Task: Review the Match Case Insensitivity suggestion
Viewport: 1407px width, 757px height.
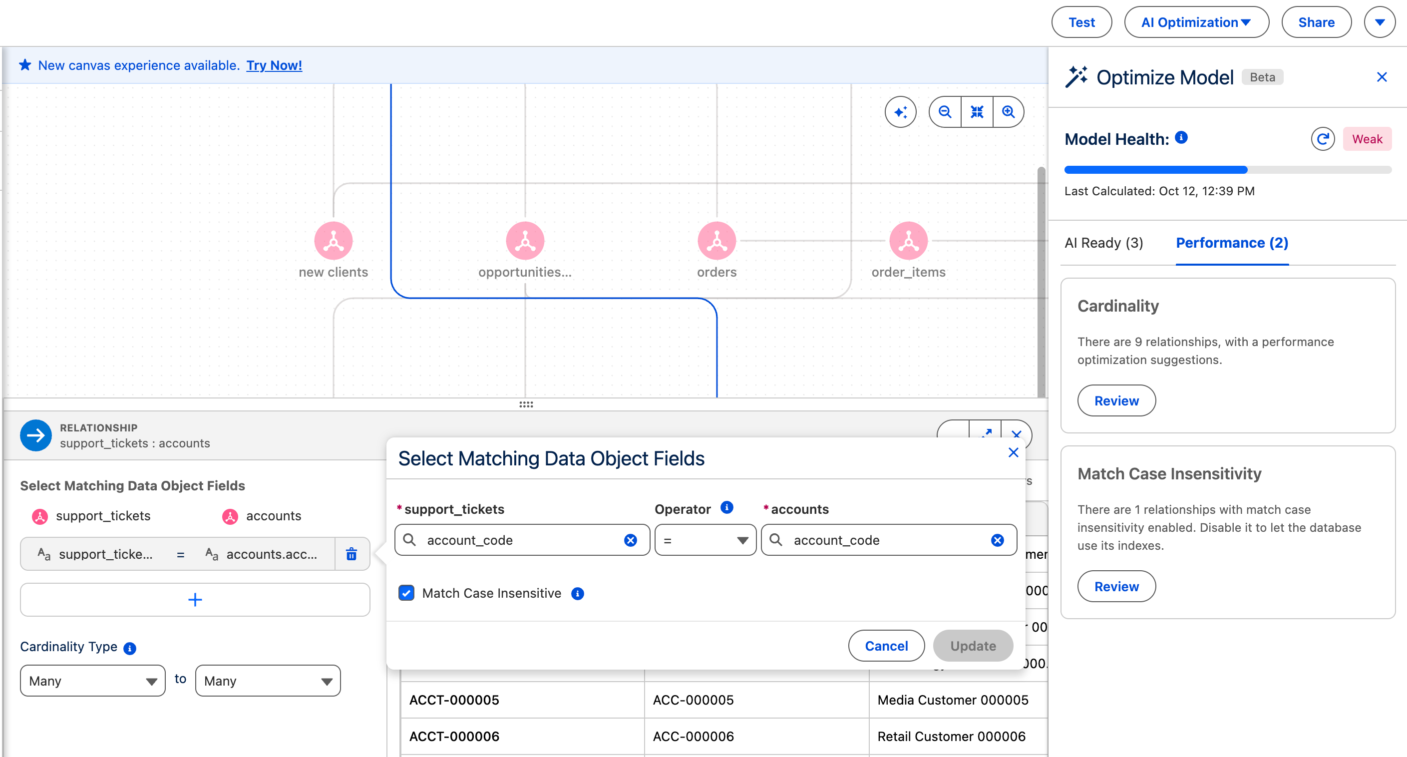Action: point(1116,586)
